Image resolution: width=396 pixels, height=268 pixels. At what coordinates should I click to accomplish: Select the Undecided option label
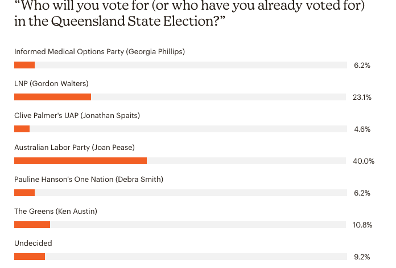pos(33,243)
